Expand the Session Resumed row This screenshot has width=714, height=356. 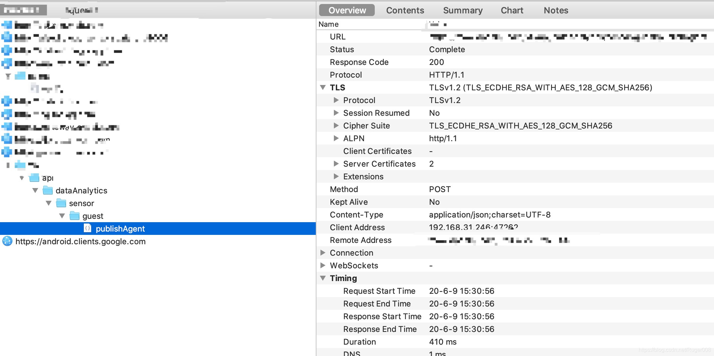pos(336,113)
